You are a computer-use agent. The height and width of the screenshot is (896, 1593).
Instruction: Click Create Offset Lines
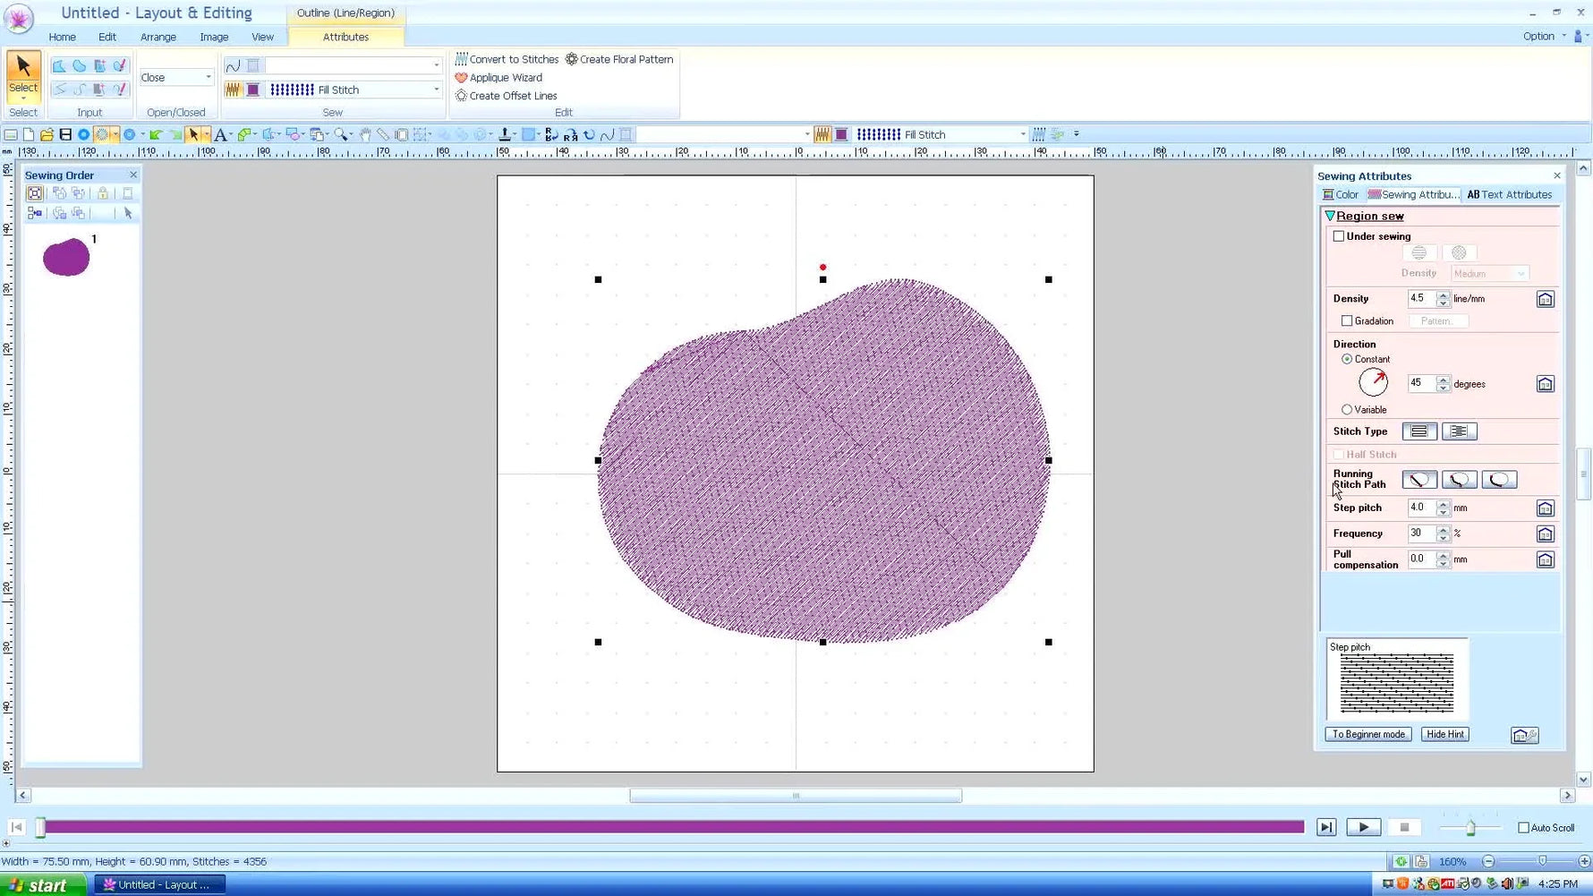(x=506, y=96)
